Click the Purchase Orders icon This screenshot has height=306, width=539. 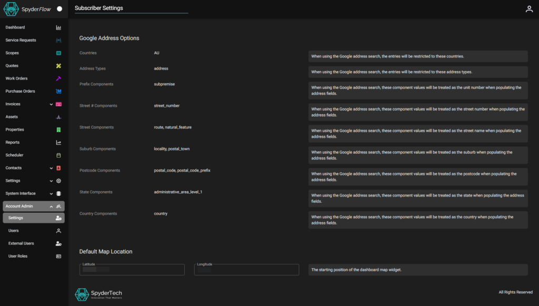(59, 91)
